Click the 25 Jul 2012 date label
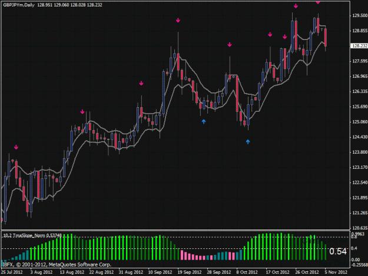 pos(12,272)
